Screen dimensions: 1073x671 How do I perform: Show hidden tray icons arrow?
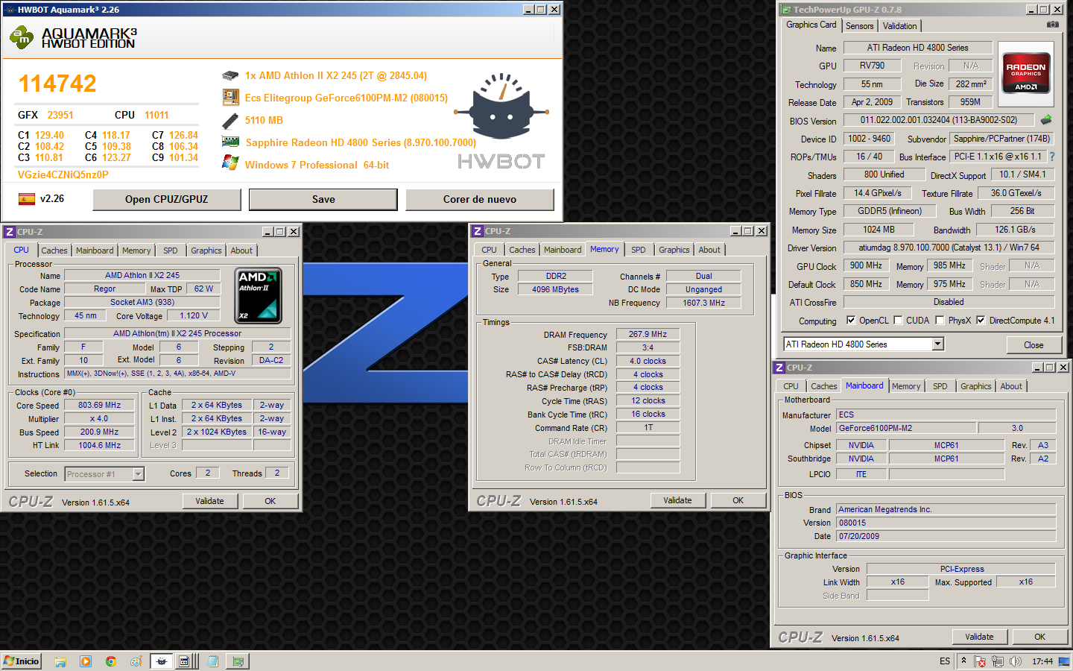click(963, 661)
